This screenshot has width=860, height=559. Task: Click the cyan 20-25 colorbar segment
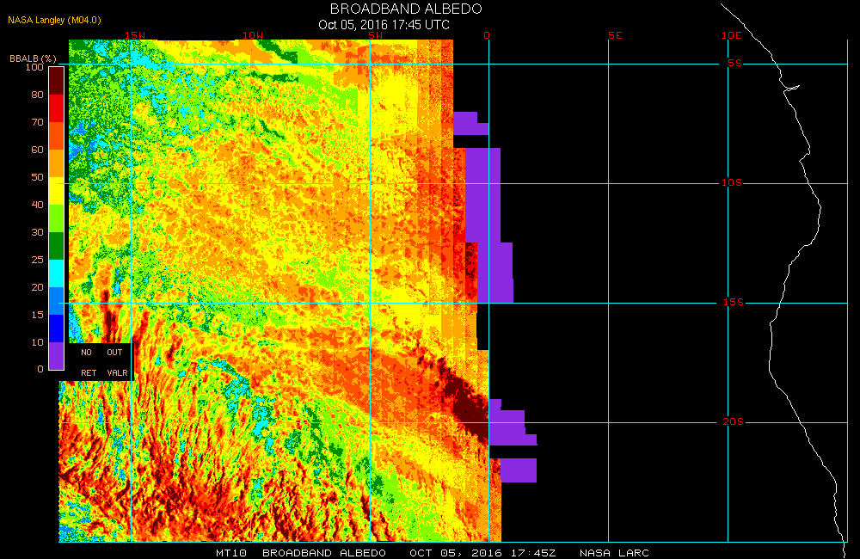pos(57,273)
